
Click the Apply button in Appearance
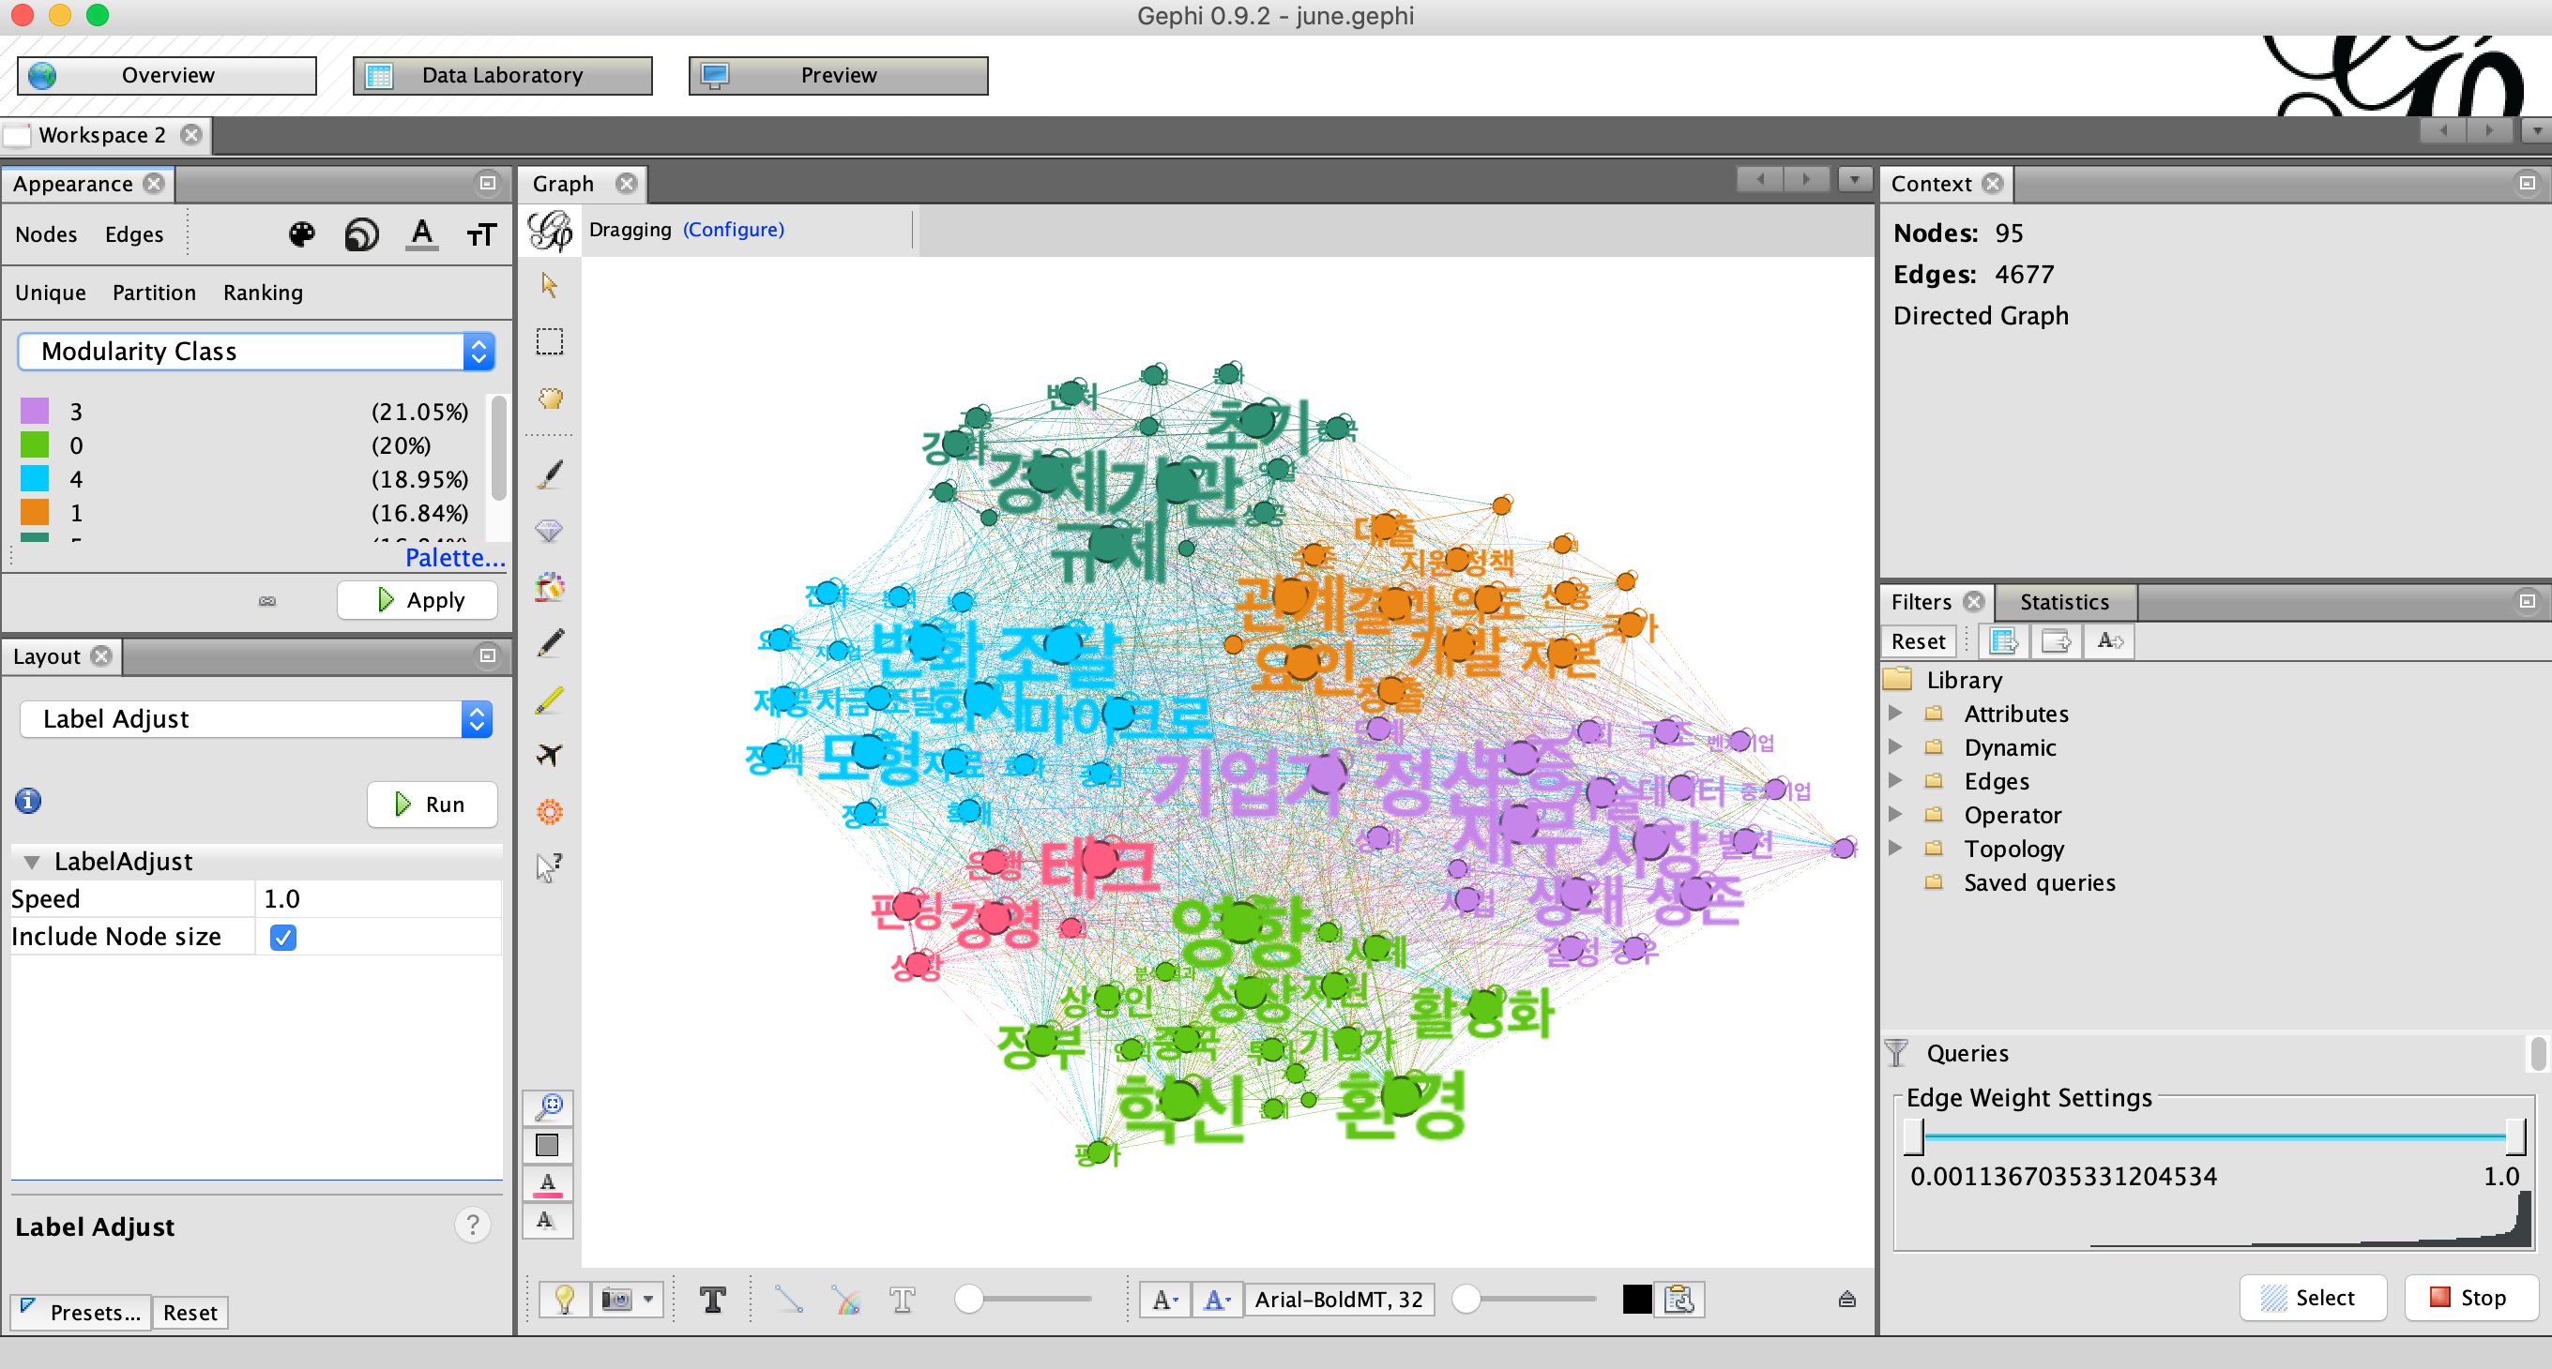pyautogui.click(x=418, y=600)
